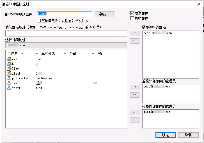This screenshot has height=143, width=204.
Task: Enable the 发送邮件 checkbox
Action: [132, 13]
